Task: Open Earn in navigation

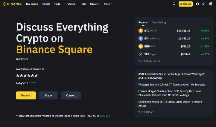Action: [x=84, y=4]
